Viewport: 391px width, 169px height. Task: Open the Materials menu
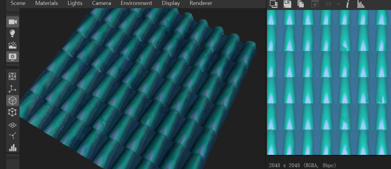[x=47, y=3]
